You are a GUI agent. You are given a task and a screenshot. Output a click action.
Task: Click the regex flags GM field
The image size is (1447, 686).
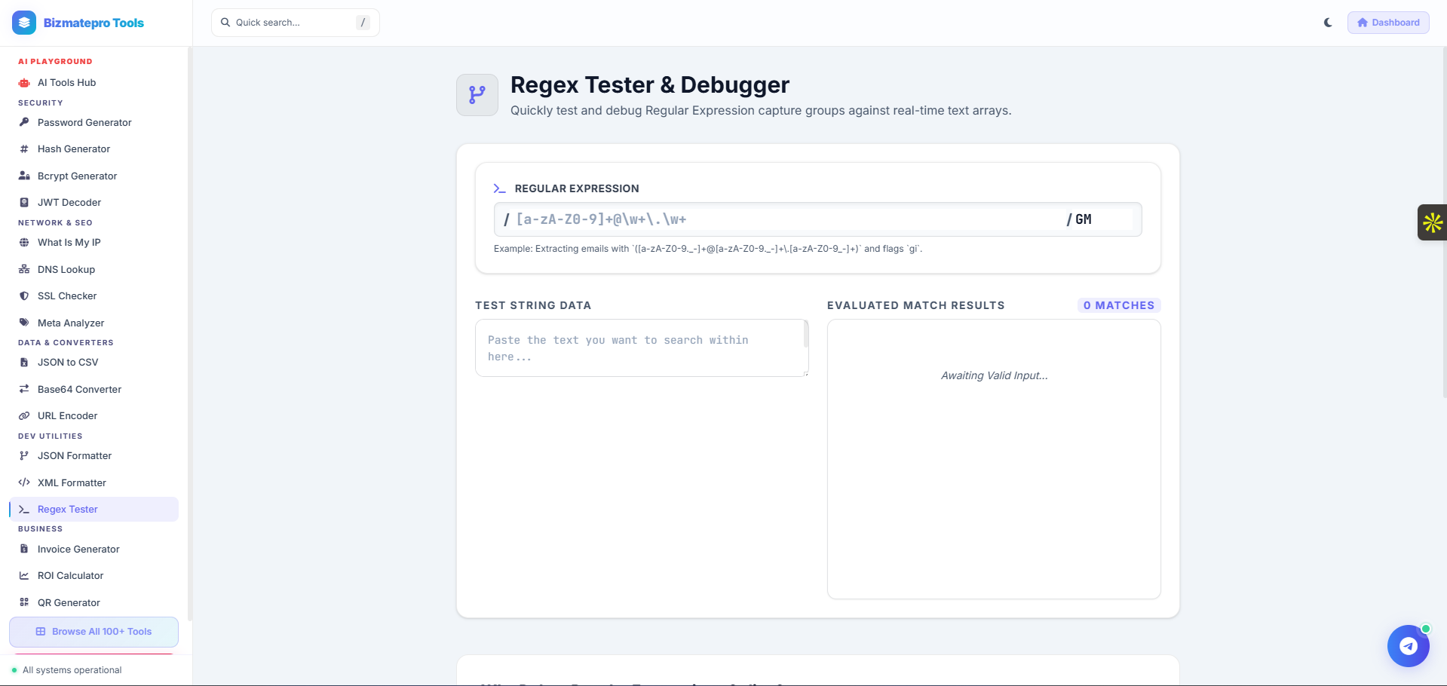[1103, 219]
